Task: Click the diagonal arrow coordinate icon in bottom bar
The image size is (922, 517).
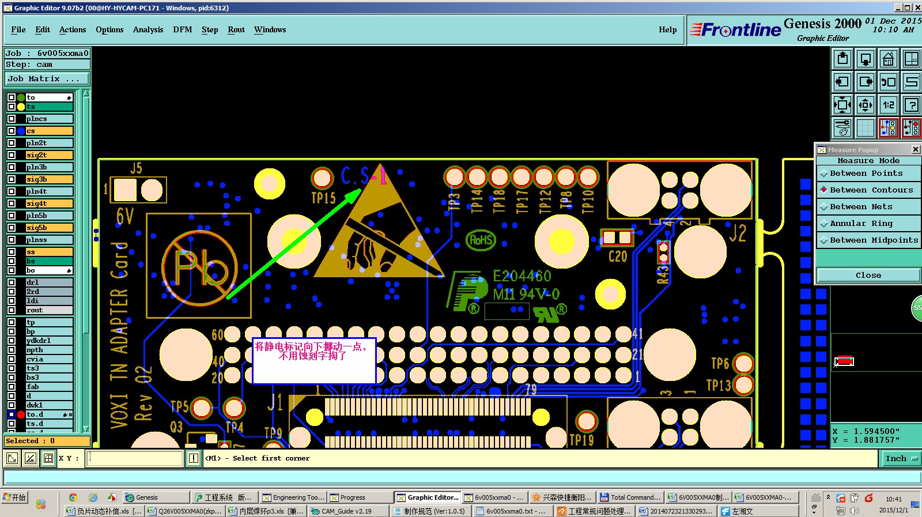Action: click(12, 458)
